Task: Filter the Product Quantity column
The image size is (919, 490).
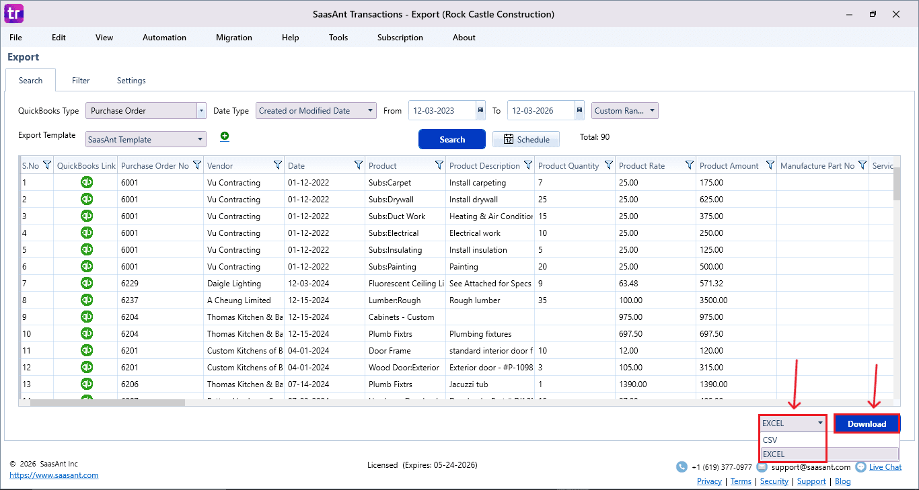Action: [x=608, y=165]
